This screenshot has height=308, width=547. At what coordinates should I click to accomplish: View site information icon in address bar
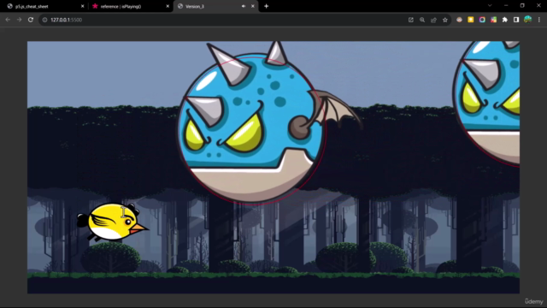pos(44,20)
